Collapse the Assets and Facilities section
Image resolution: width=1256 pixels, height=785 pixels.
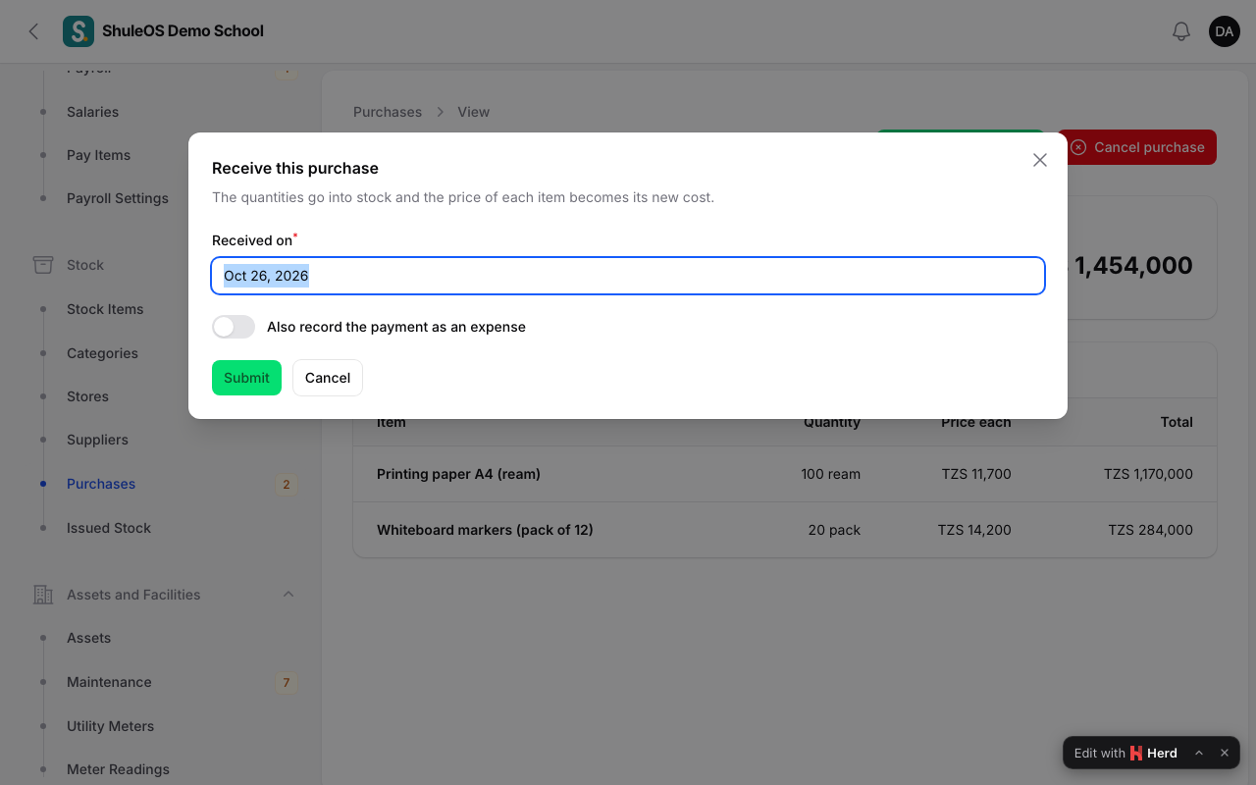[x=288, y=595]
